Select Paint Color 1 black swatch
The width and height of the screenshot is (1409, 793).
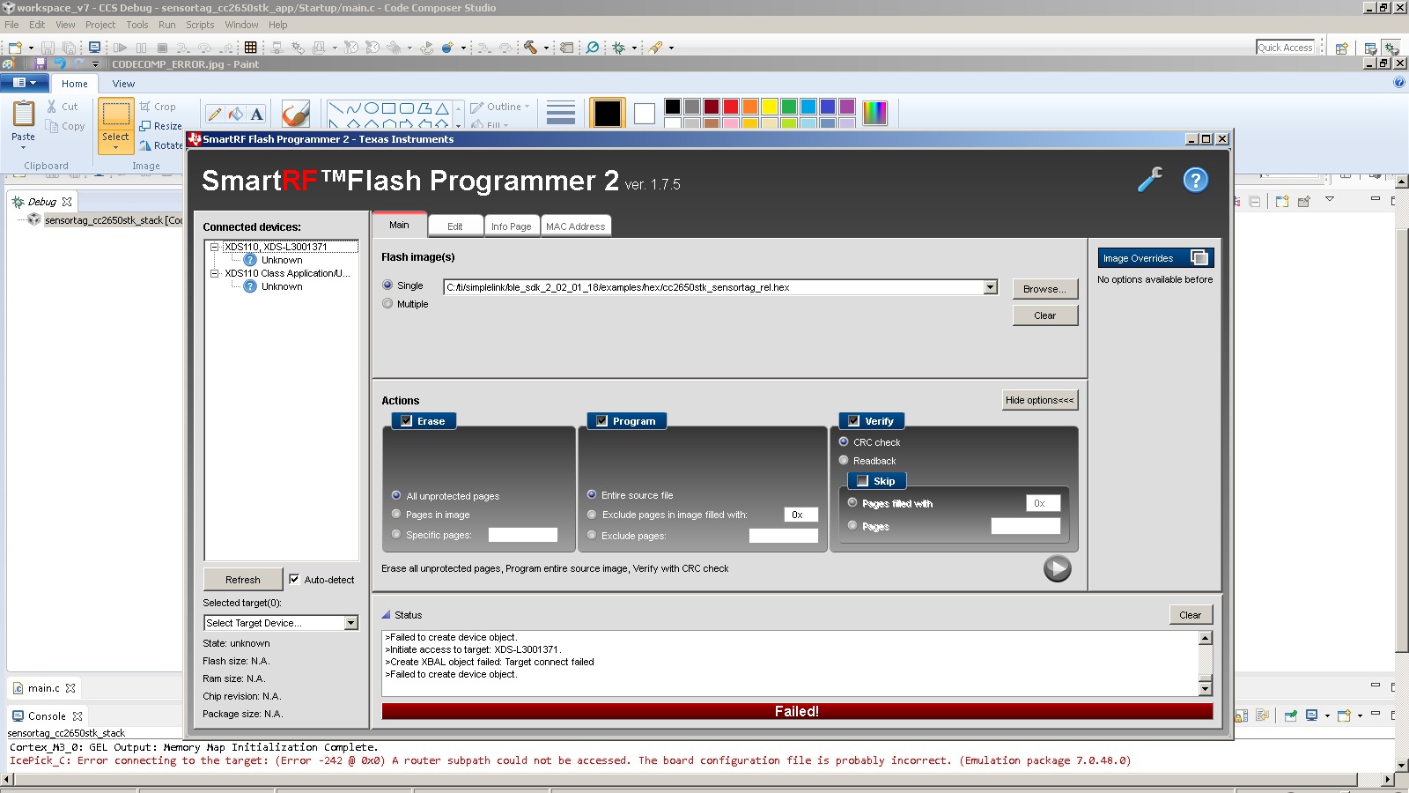607,113
